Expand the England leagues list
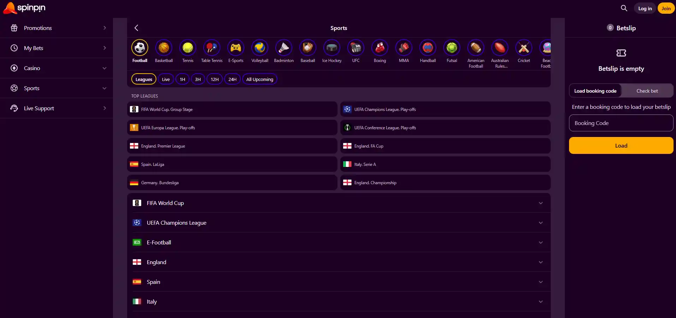The width and height of the screenshot is (676, 318). click(339, 262)
